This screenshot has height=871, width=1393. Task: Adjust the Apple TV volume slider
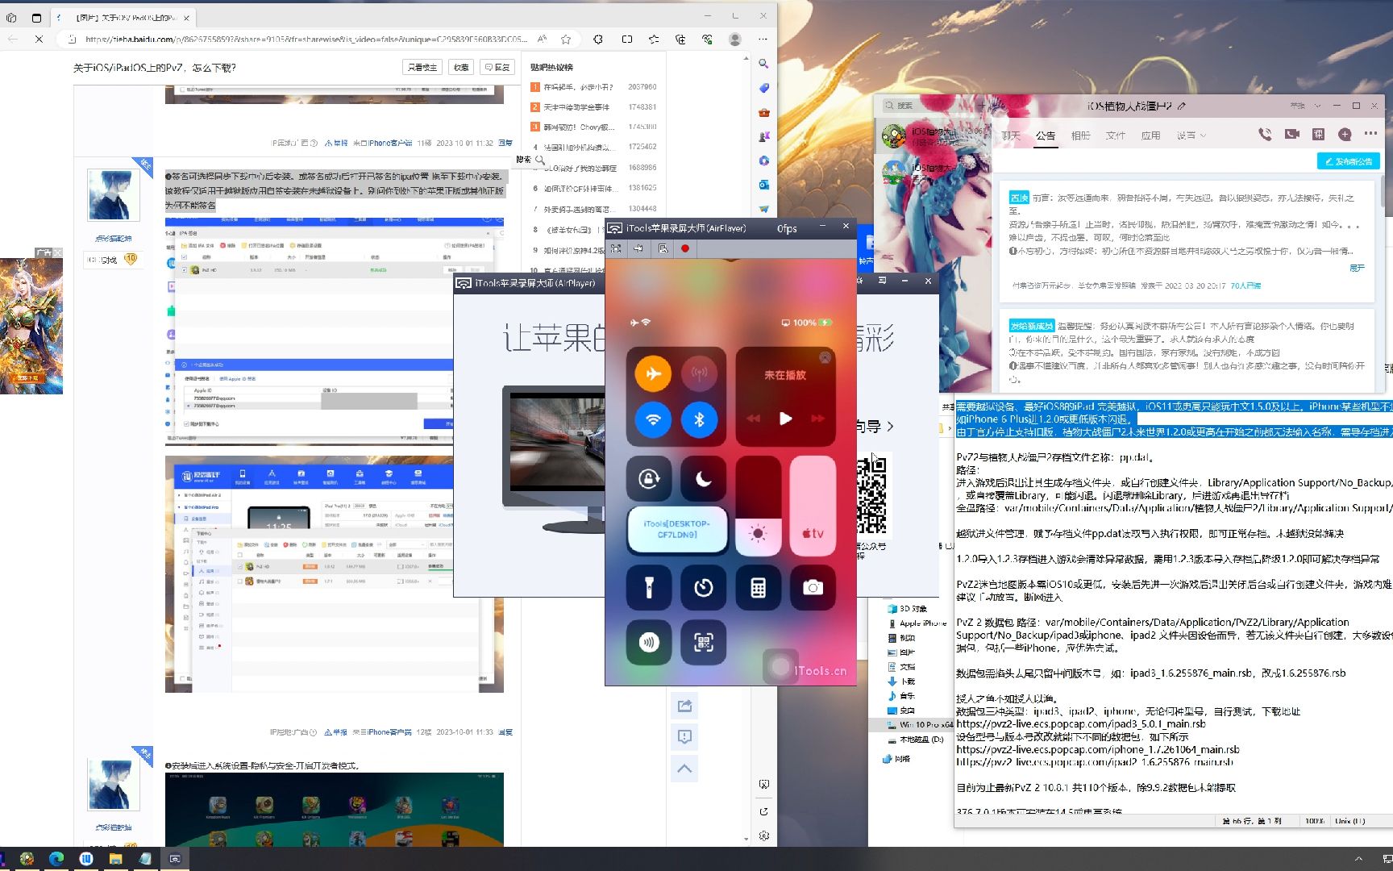[813, 506]
